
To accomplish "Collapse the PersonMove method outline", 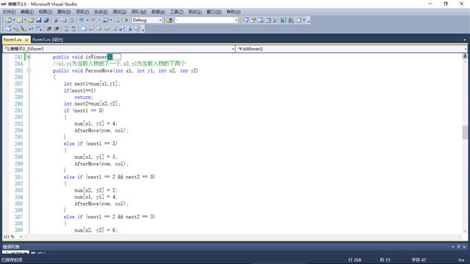I will (x=29, y=71).
